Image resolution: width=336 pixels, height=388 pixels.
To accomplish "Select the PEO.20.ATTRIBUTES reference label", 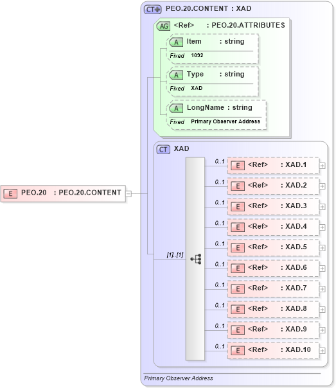I will (229, 25).
